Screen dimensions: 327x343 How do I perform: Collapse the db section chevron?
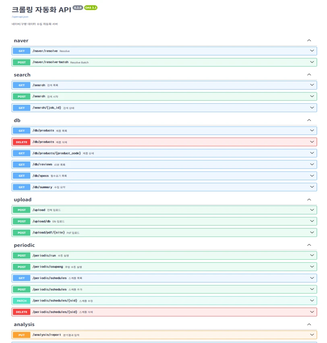point(309,120)
